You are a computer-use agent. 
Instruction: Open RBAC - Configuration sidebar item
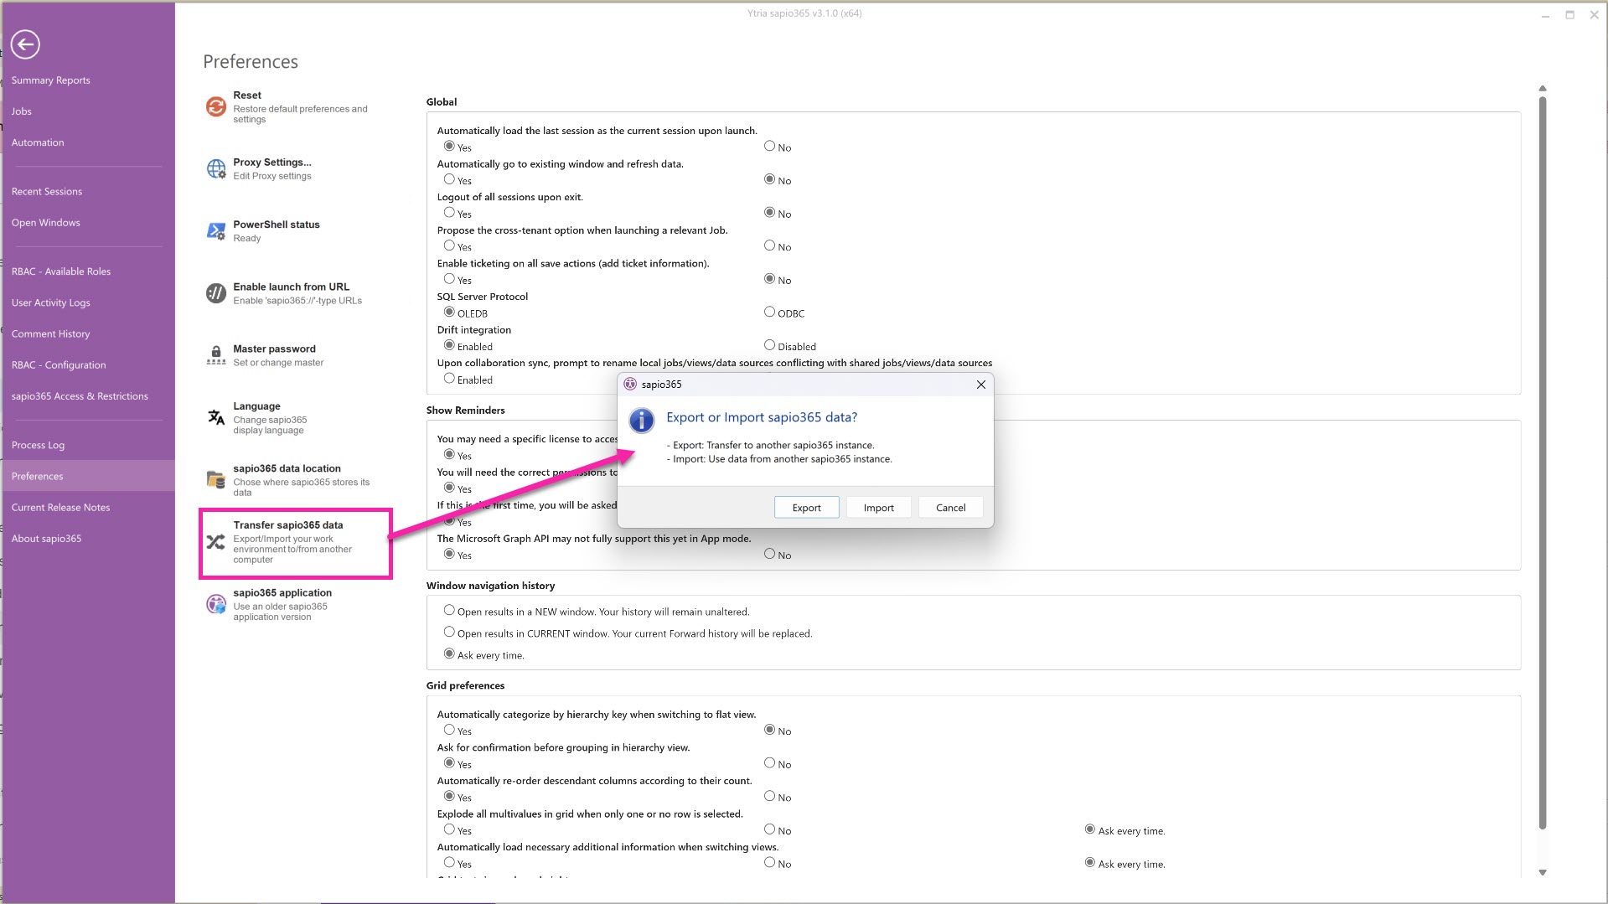coord(59,365)
